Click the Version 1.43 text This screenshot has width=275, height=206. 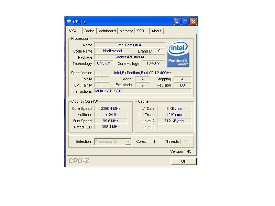point(180,151)
